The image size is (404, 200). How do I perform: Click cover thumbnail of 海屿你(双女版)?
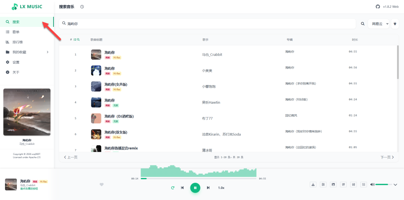(x=96, y=134)
